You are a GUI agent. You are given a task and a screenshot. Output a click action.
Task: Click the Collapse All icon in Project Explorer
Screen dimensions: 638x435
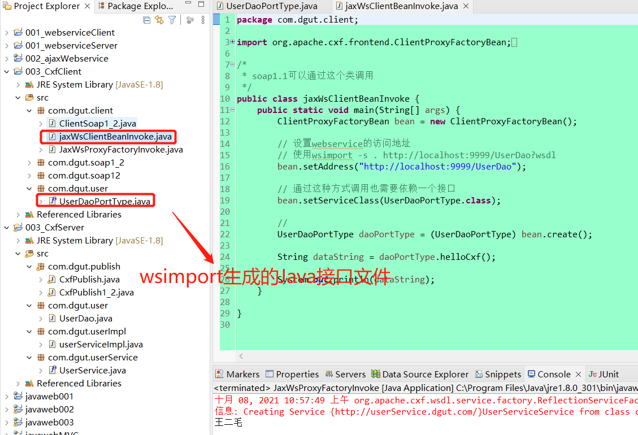click(146, 20)
